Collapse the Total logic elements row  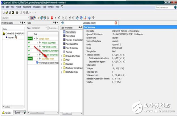pyautogui.click(x=85, y=55)
